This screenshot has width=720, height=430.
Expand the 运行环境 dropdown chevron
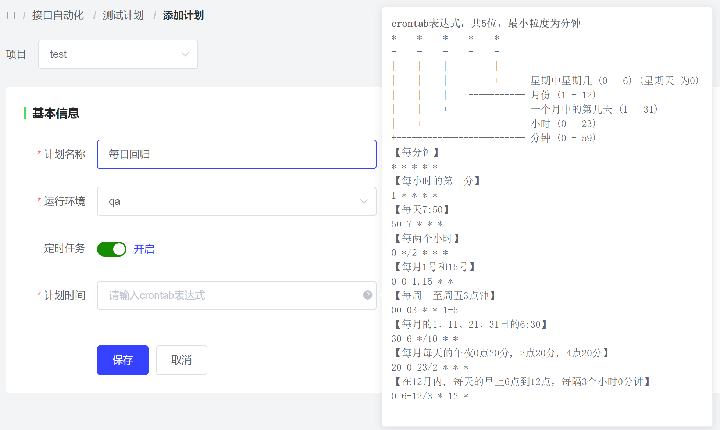[364, 201]
